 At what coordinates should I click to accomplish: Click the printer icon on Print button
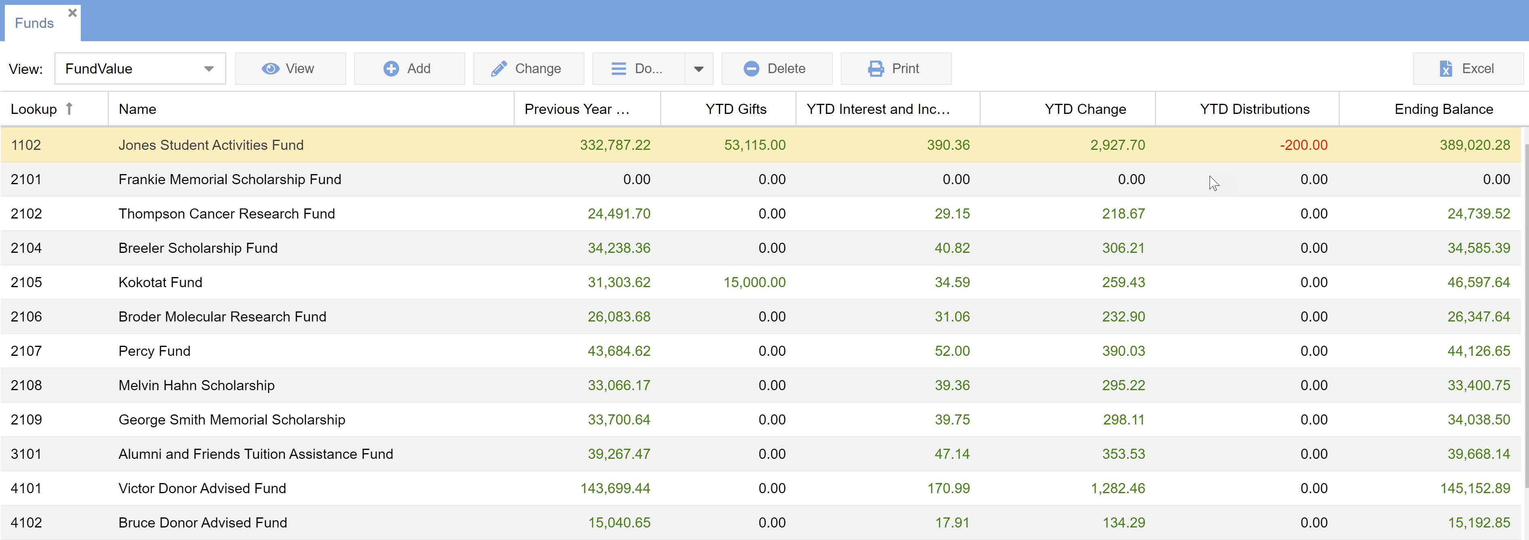click(876, 69)
